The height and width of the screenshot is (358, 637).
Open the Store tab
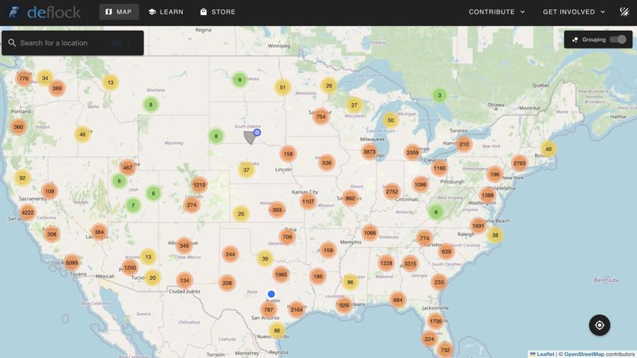[218, 11]
